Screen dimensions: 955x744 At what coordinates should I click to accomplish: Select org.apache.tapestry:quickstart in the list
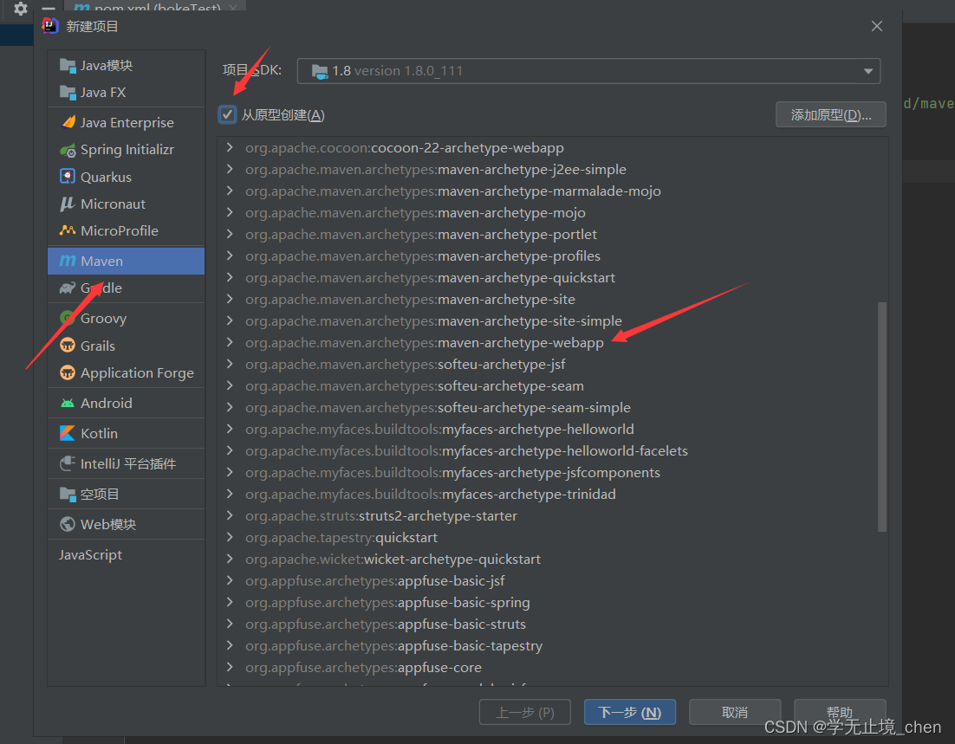click(341, 538)
